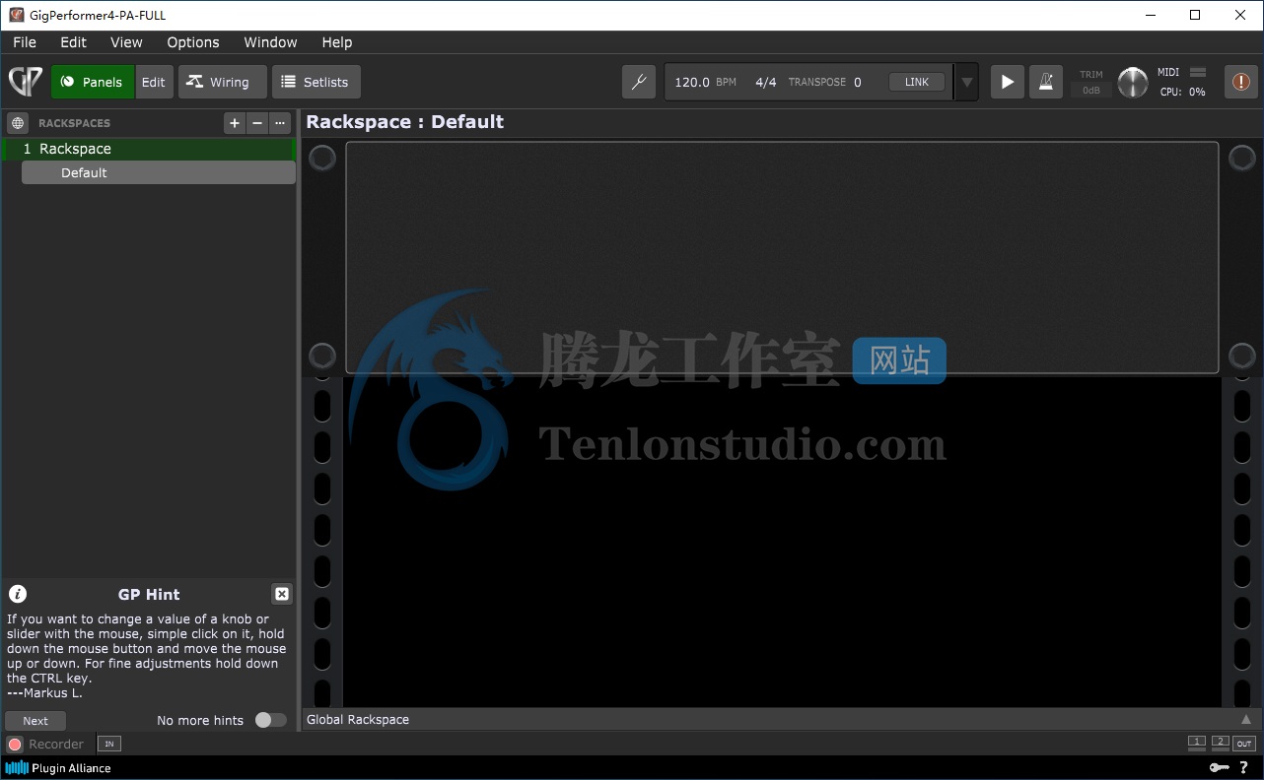This screenshot has width=1264, height=780.
Task: Click the Recorder label
Action: (56, 745)
